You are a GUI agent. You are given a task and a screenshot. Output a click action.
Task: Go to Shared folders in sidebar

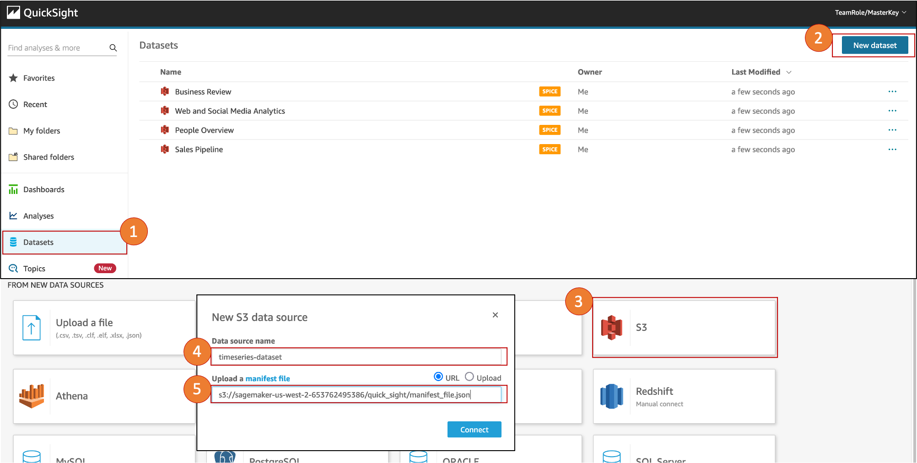tap(49, 157)
